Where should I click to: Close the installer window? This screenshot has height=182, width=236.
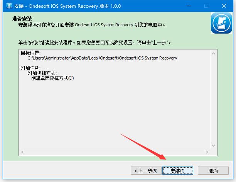pyautogui.click(x=224, y=6)
